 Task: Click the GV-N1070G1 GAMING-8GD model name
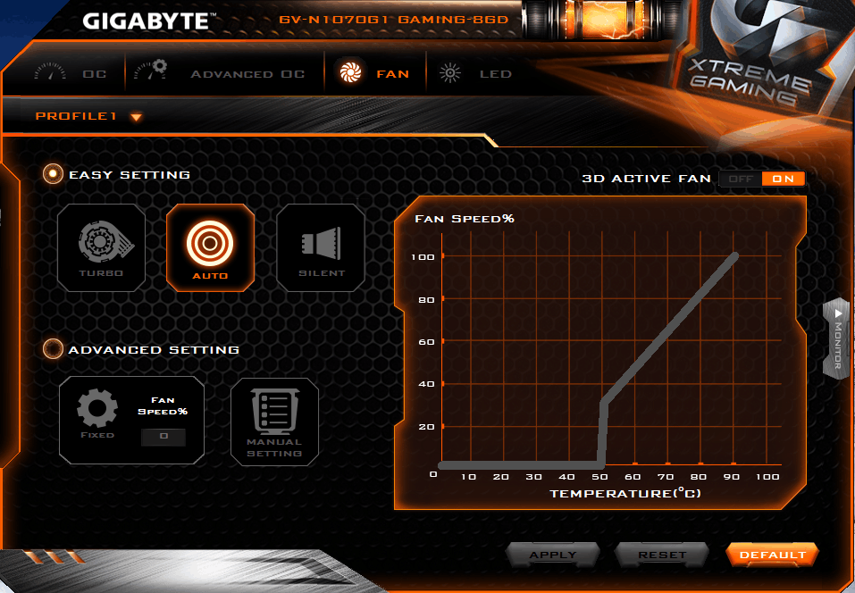(394, 21)
